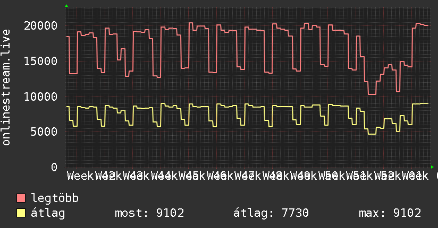Click the 'max: 9102' statistic
438x228 pixels.
pos(390,213)
